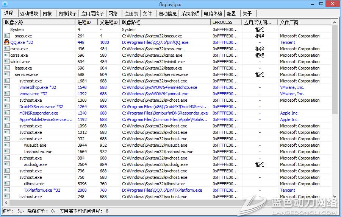Switch to the 启动信息 tab
The width and height of the screenshot is (341, 217).
167,14
